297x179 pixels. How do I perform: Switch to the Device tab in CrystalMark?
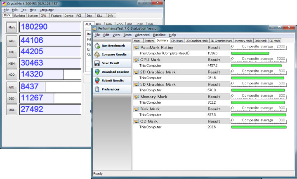69,16
